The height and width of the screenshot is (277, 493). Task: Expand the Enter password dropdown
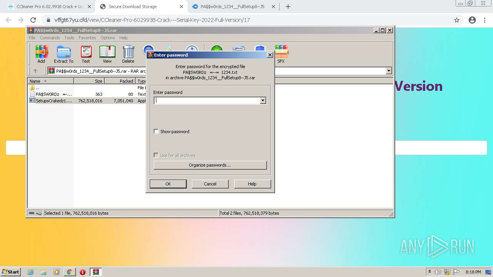coord(263,101)
